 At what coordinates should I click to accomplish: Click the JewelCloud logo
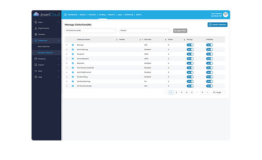pos(47,15)
